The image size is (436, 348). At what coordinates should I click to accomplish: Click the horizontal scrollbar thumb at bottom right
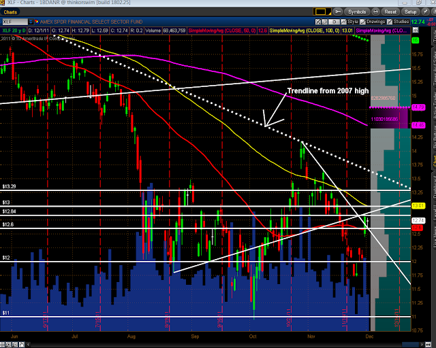click(x=411, y=345)
